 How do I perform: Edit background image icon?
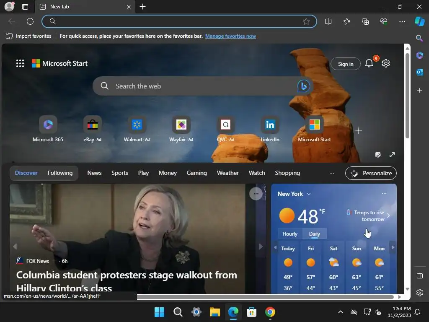(x=378, y=155)
